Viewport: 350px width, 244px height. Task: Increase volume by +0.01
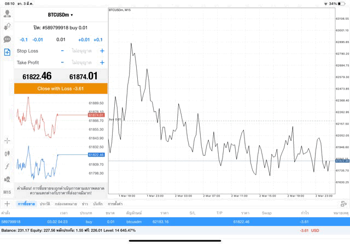click(84, 39)
